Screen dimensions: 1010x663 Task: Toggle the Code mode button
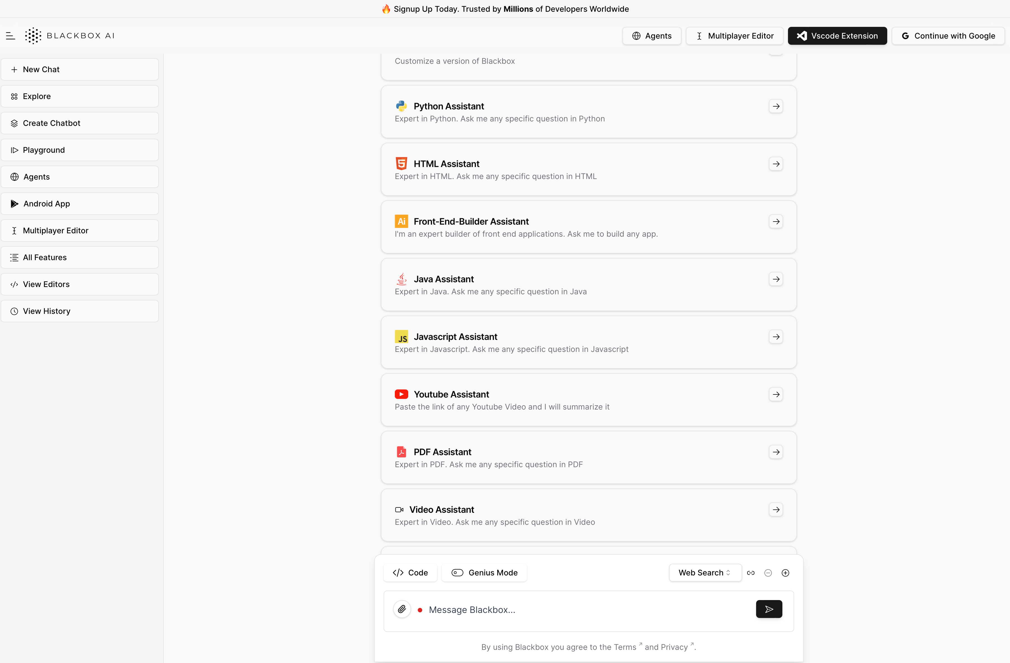410,573
